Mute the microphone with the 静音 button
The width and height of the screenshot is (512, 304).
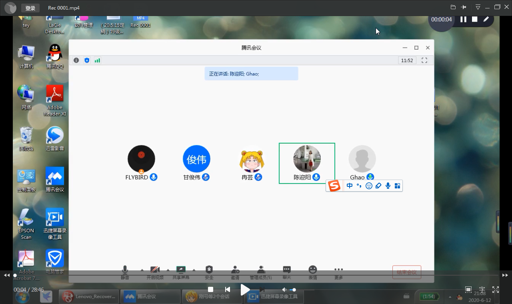tap(125, 272)
